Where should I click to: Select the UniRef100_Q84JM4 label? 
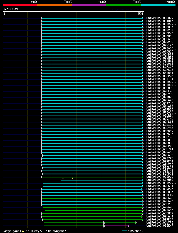coord(160,171)
